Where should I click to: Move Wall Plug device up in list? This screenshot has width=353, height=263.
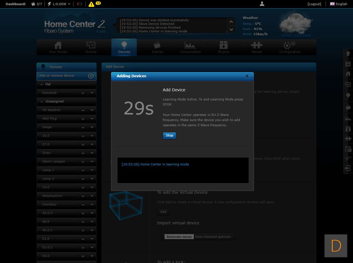(83, 119)
